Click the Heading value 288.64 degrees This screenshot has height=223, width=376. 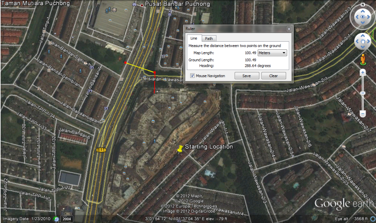point(257,66)
